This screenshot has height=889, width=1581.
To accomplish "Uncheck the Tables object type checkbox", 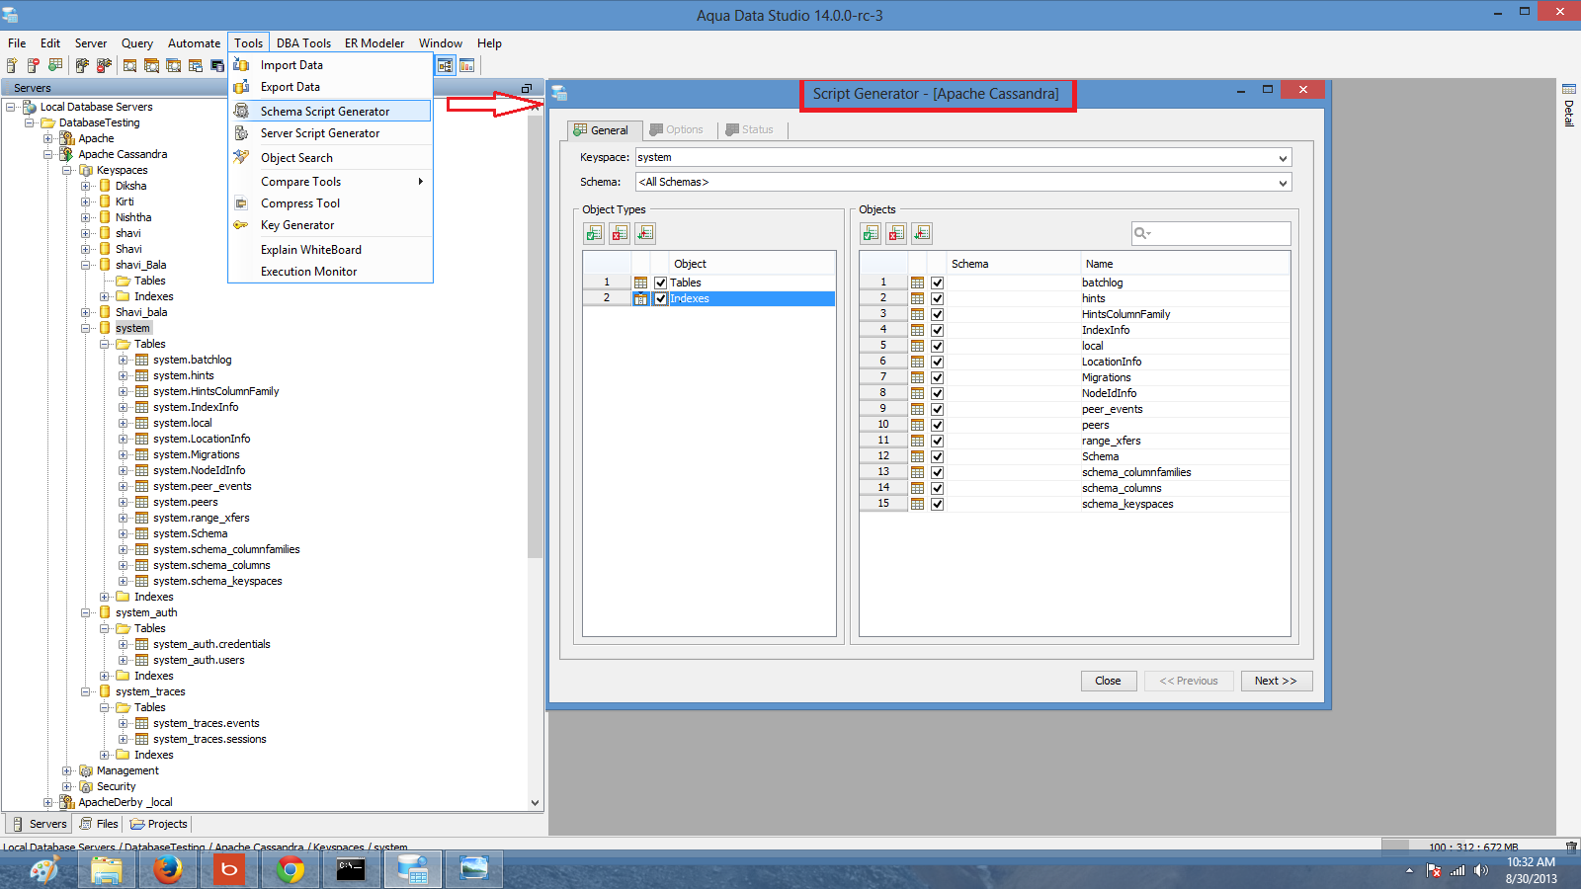I will coord(661,283).
